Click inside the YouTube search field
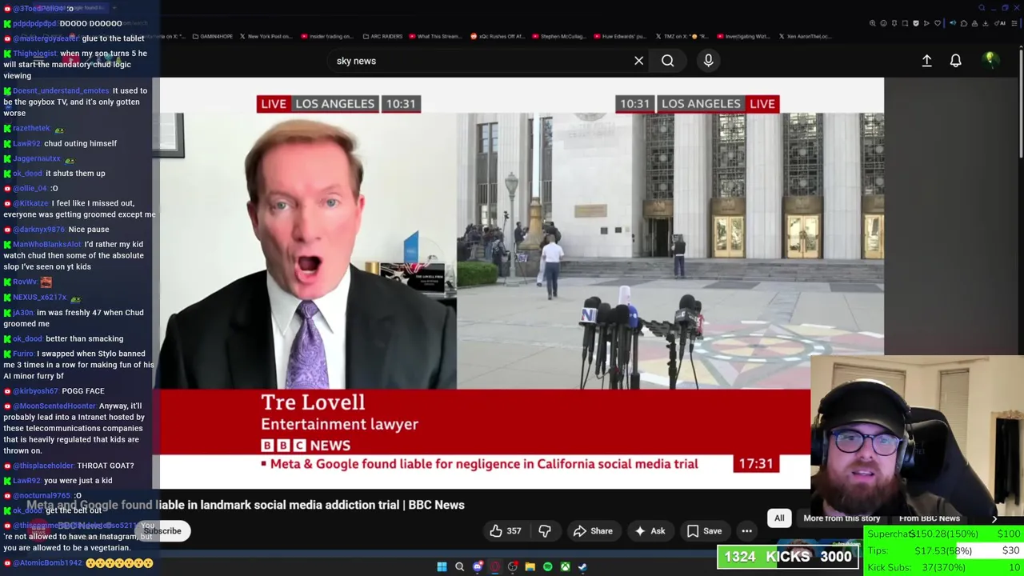This screenshot has width=1024, height=576. pos(480,61)
